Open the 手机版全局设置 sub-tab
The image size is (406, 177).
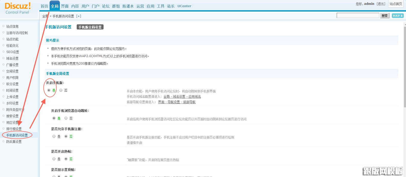click(90, 27)
